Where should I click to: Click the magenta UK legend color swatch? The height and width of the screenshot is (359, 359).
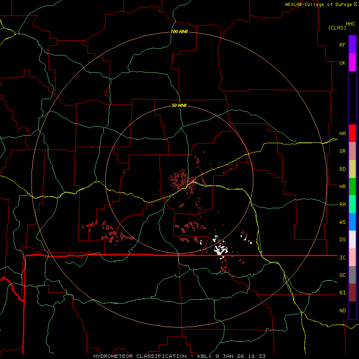click(x=352, y=63)
